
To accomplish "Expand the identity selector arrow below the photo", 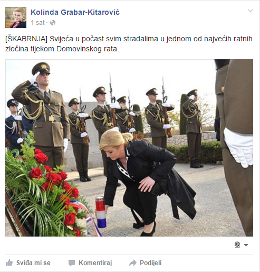I will pos(246,245).
